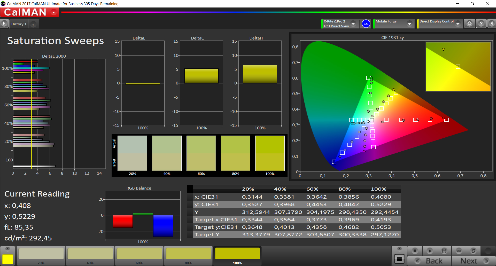Expand the pattern options up arrow
The image size is (496, 266).
pos(399,249)
